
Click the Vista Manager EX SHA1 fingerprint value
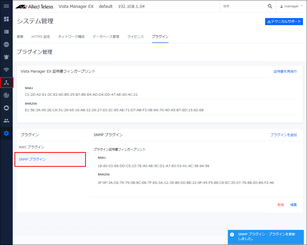pyautogui.click(x=81, y=94)
